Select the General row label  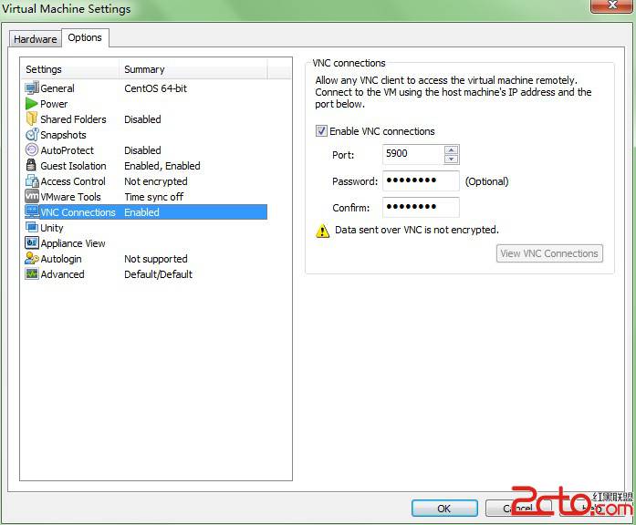coord(57,88)
